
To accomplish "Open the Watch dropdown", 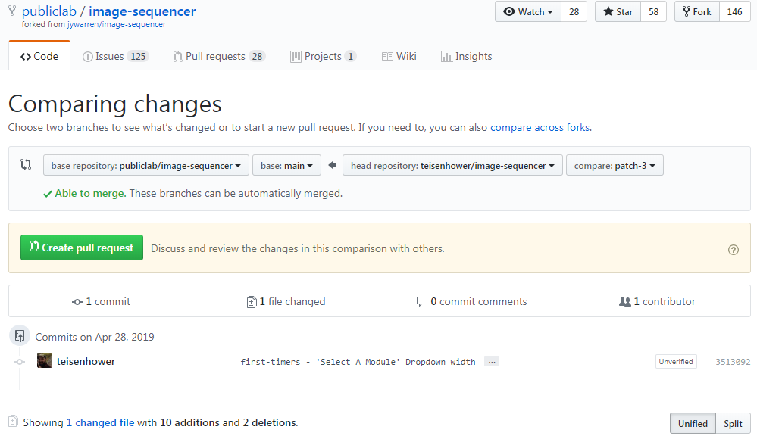I will click(527, 11).
